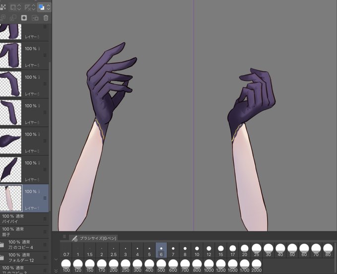Pick brush size 100 preset
Image resolution: width=337 pixels, height=274 pixels.
click(x=66, y=266)
